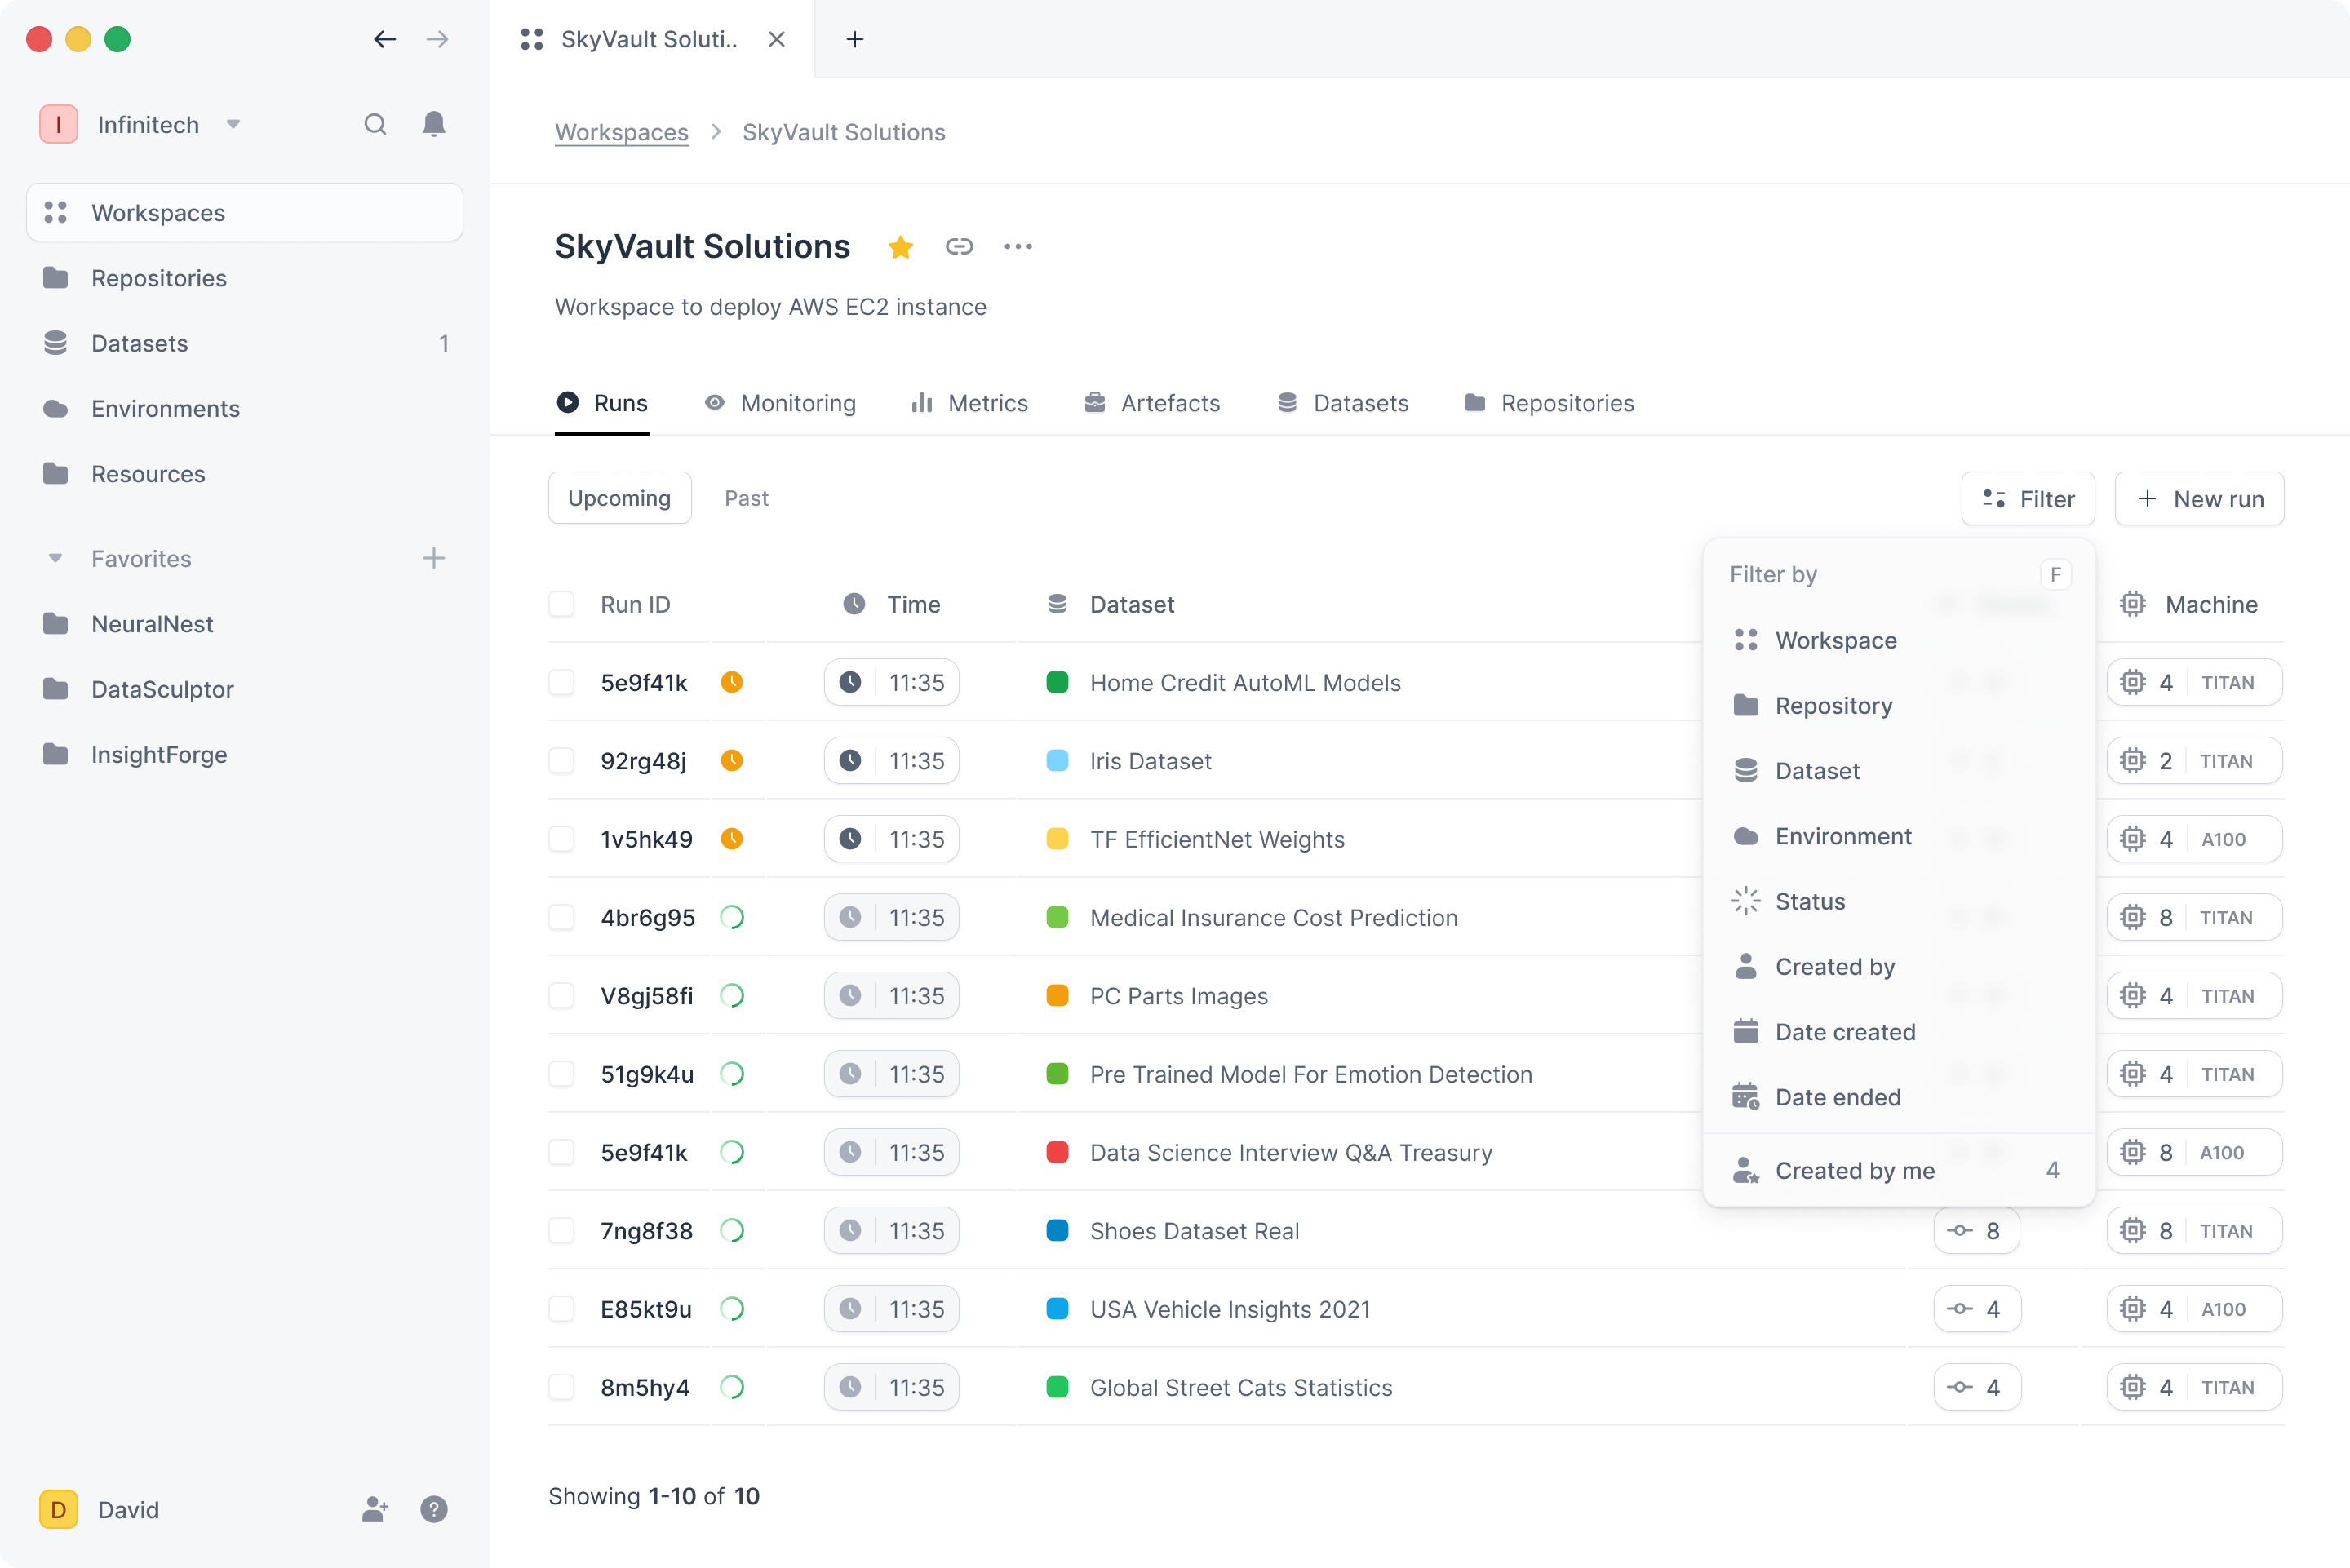Add a favorite with the plus icon
2350x1568 pixels.
click(x=433, y=558)
